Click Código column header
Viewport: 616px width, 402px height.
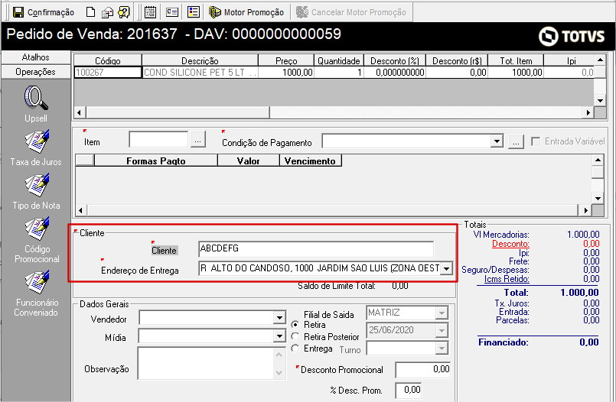tap(108, 61)
